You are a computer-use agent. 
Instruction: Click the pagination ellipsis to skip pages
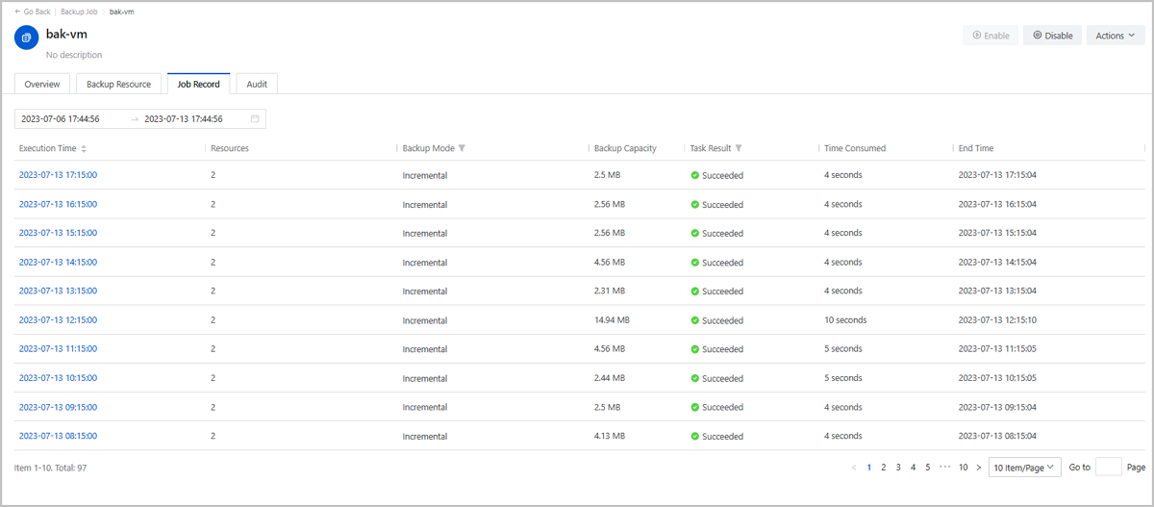click(945, 467)
